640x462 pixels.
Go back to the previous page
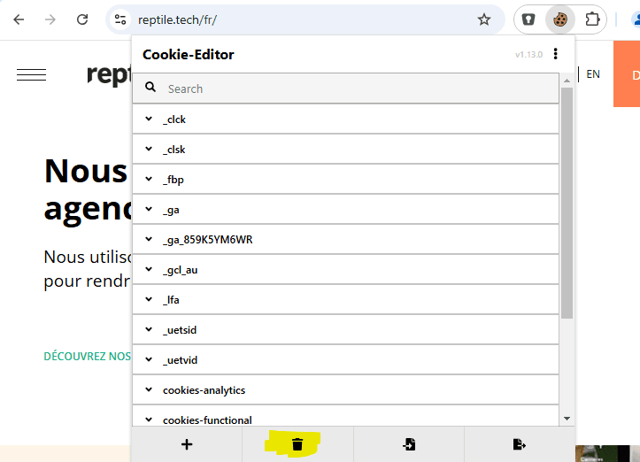19,19
